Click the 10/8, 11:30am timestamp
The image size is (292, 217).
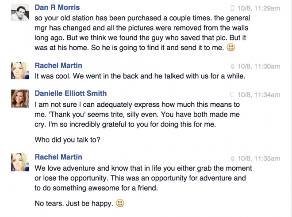click(x=259, y=66)
